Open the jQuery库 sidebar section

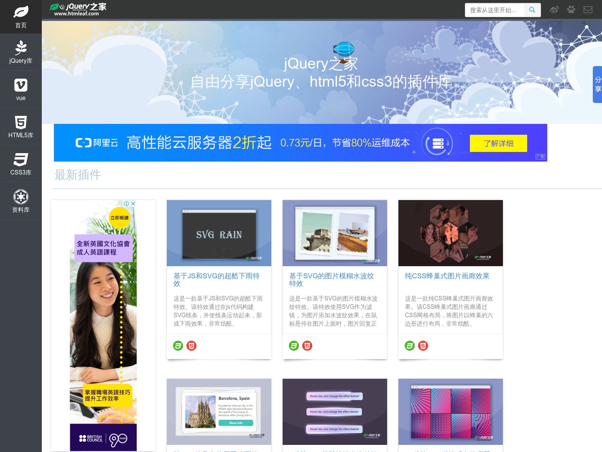click(x=21, y=52)
